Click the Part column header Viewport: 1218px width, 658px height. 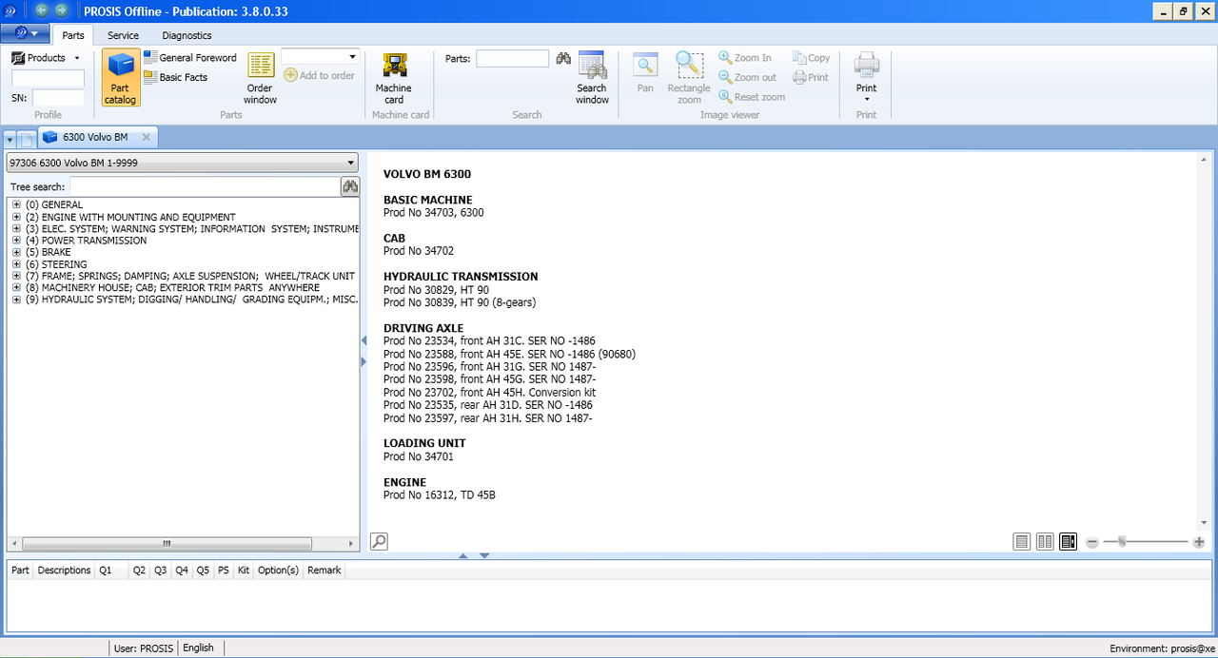20,571
